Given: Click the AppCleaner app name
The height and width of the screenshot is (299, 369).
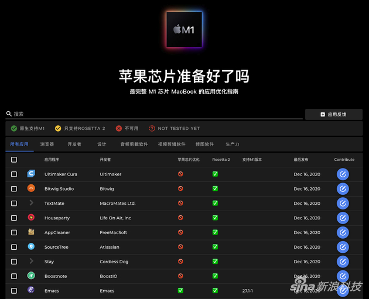Looking at the screenshot, I should tap(57, 232).
